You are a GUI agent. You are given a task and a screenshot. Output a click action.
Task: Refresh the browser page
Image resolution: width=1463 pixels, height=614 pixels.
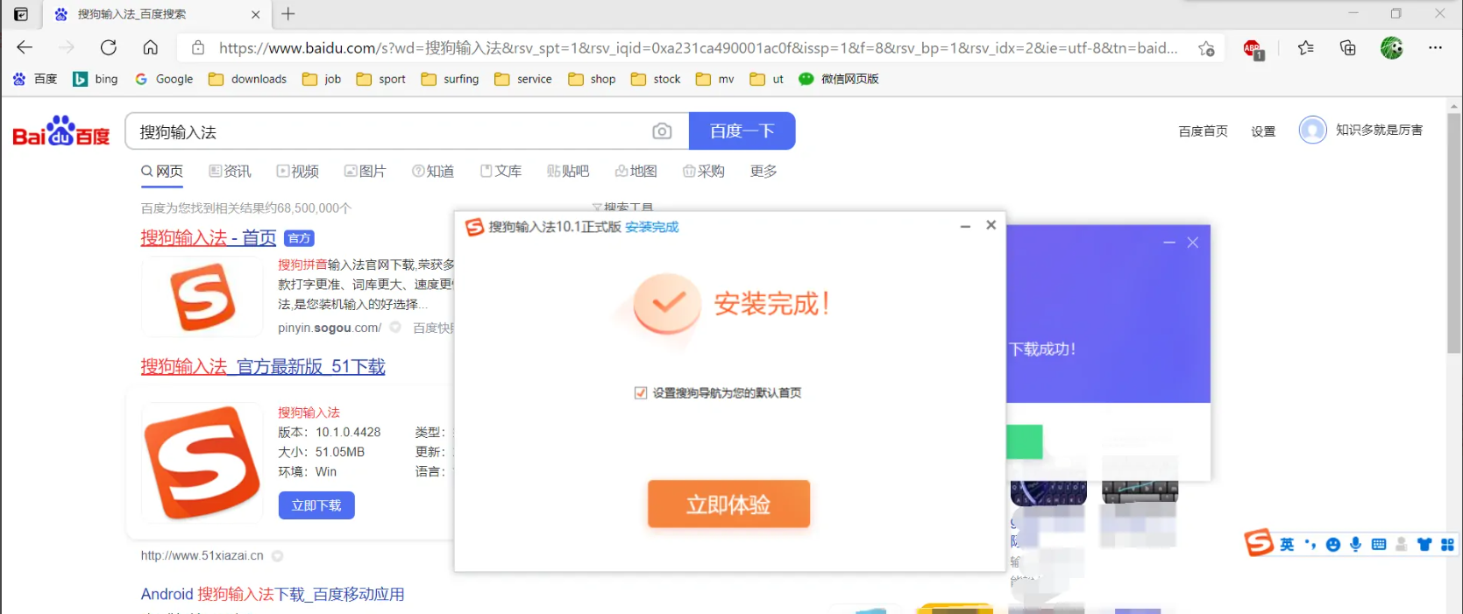coord(109,47)
